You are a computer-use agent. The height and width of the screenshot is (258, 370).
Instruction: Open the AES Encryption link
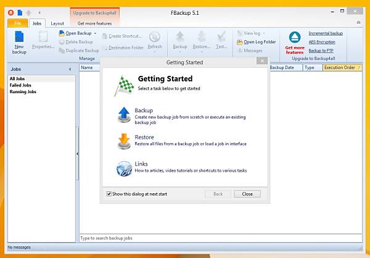[322, 42]
